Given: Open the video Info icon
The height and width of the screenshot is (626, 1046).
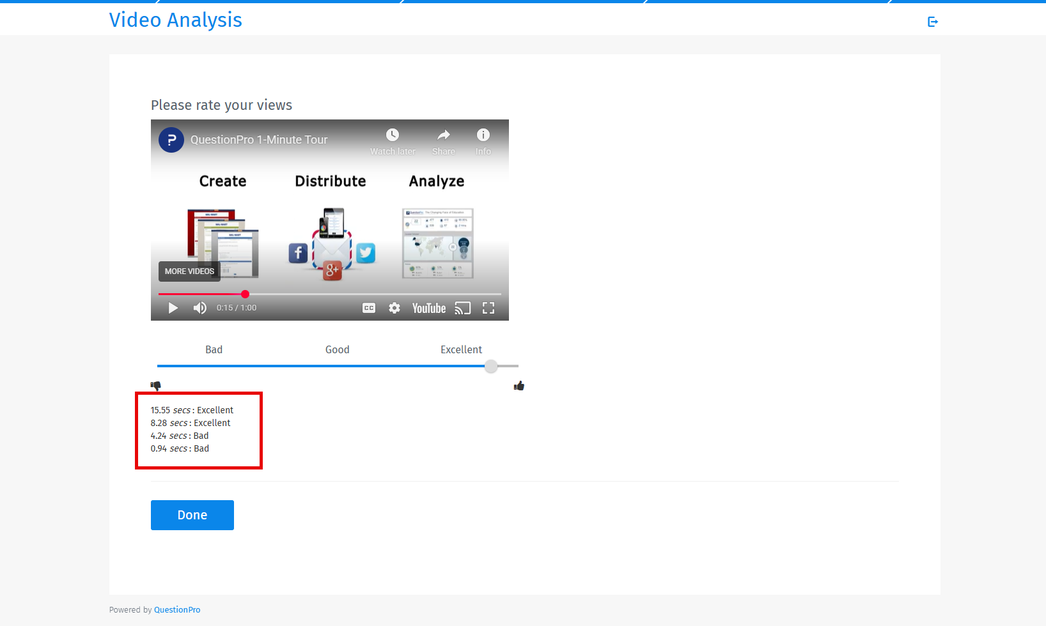Looking at the screenshot, I should tap(483, 135).
